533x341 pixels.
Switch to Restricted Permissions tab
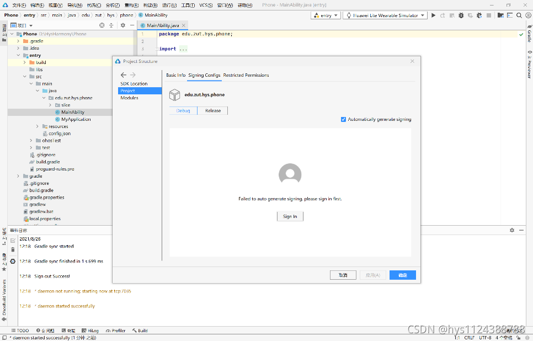[246, 75]
